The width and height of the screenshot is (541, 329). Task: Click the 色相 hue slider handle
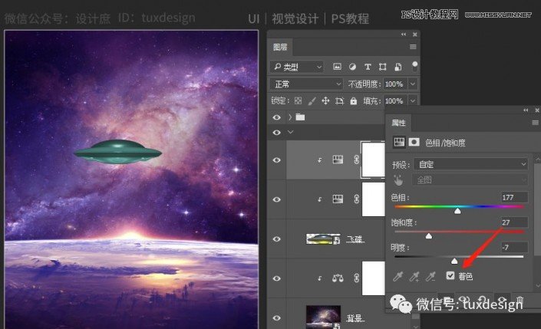pos(457,210)
